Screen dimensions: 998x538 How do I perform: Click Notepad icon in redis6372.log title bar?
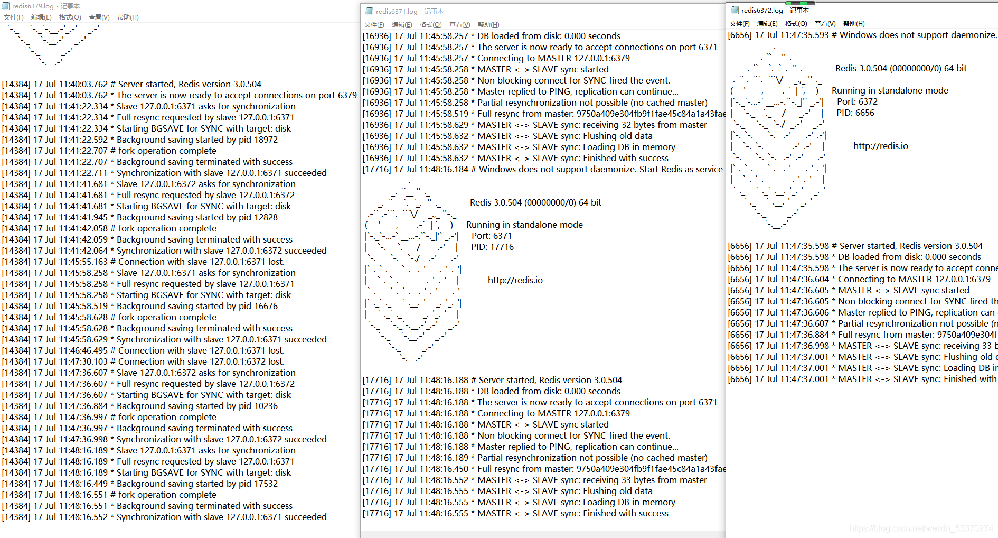pos(735,10)
